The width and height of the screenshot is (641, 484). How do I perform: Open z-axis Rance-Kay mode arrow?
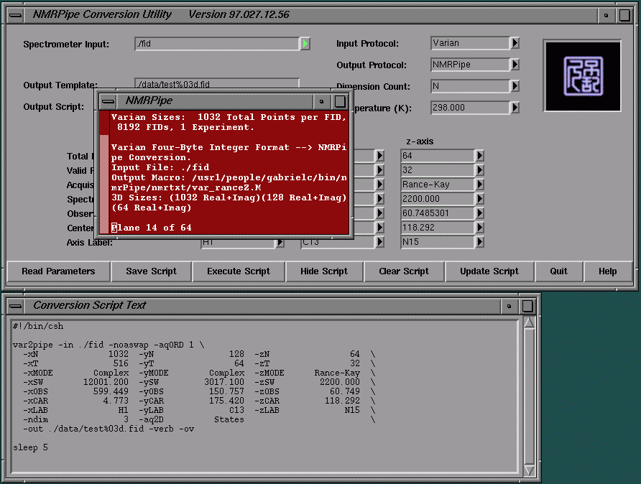tap(479, 185)
